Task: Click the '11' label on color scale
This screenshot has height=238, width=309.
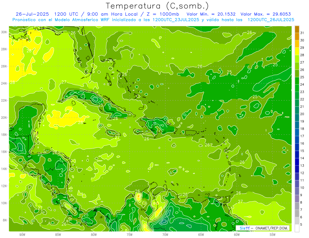Action: point(302,180)
